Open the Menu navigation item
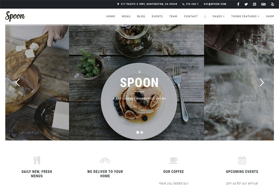The image size is (279, 185). (126, 16)
